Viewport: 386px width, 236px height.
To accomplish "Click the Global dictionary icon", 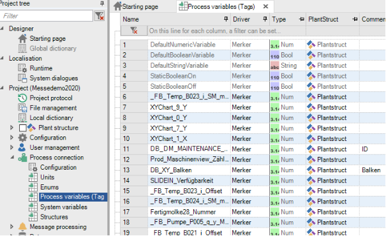I will tap(22, 48).
